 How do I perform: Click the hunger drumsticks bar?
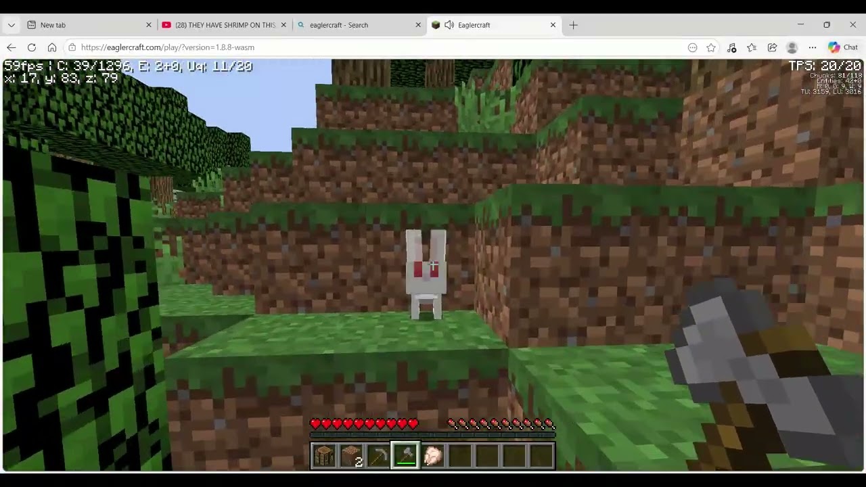tap(501, 424)
